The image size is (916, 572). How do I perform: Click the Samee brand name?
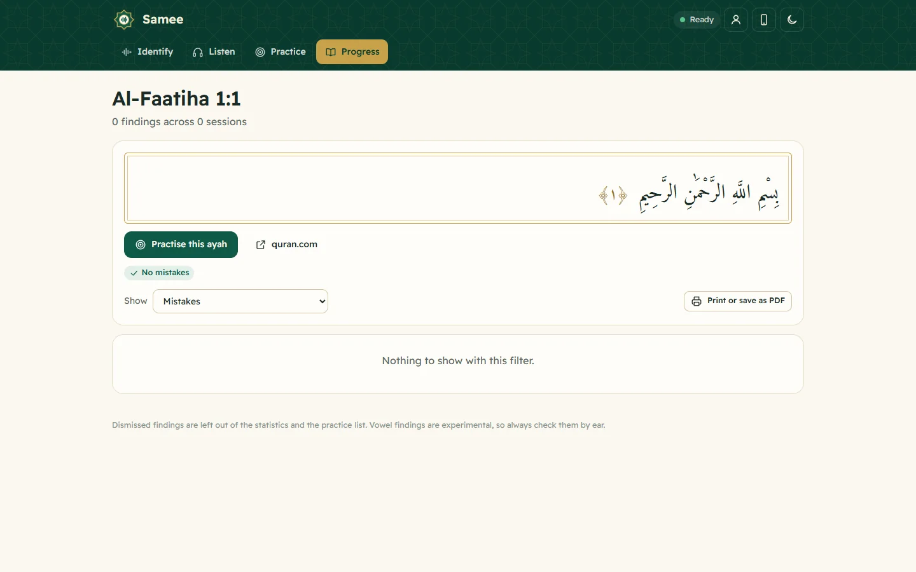click(x=163, y=20)
